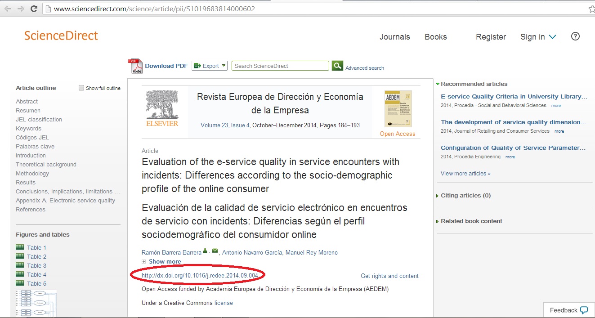The height and width of the screenshot is (318, 595).
Task: Open the AEDEM journal cover thumbnail
Action: tap(398, 109)
